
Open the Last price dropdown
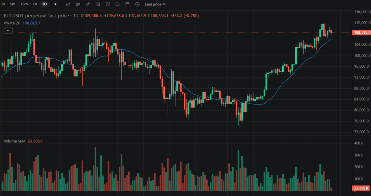coord(155,4)
